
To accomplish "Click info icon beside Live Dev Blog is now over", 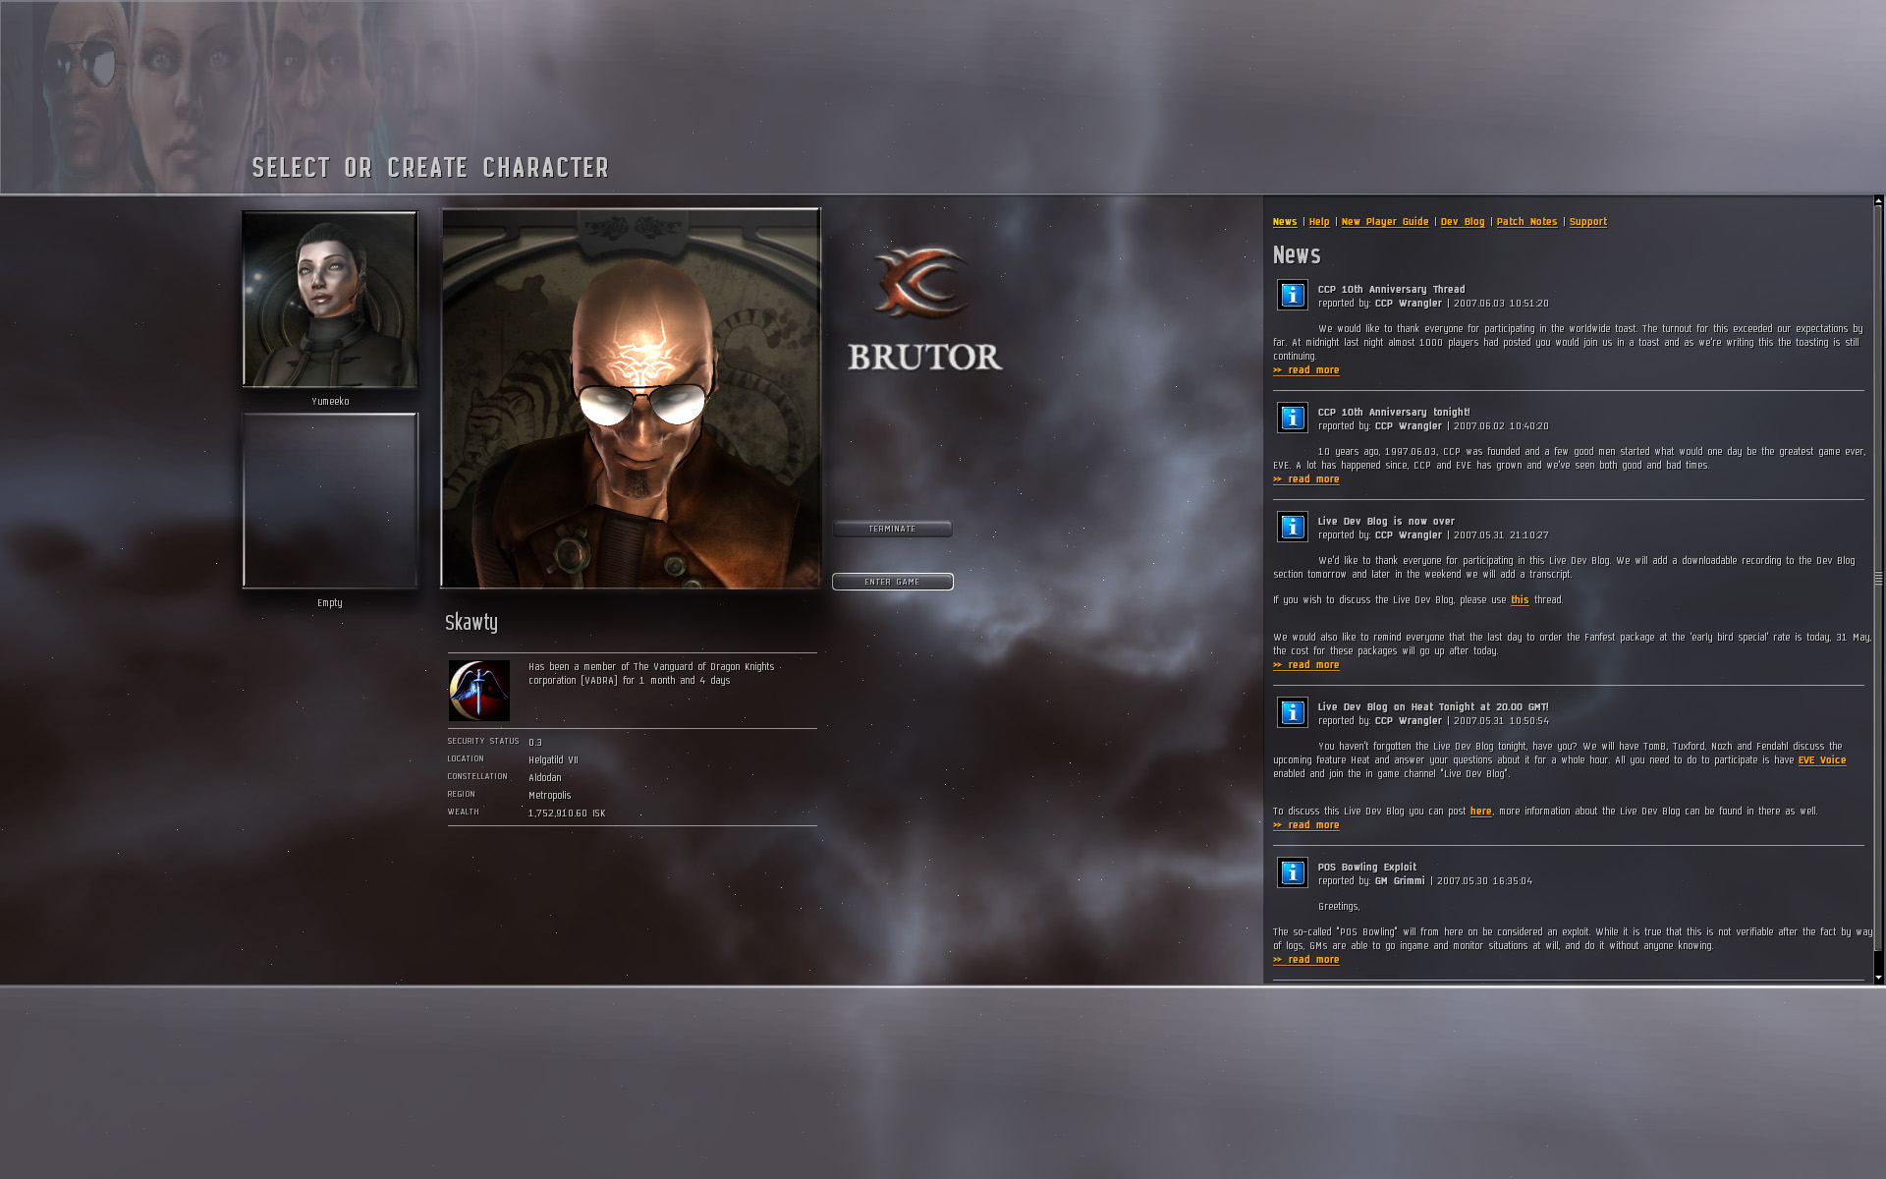I will (1292, 527).
